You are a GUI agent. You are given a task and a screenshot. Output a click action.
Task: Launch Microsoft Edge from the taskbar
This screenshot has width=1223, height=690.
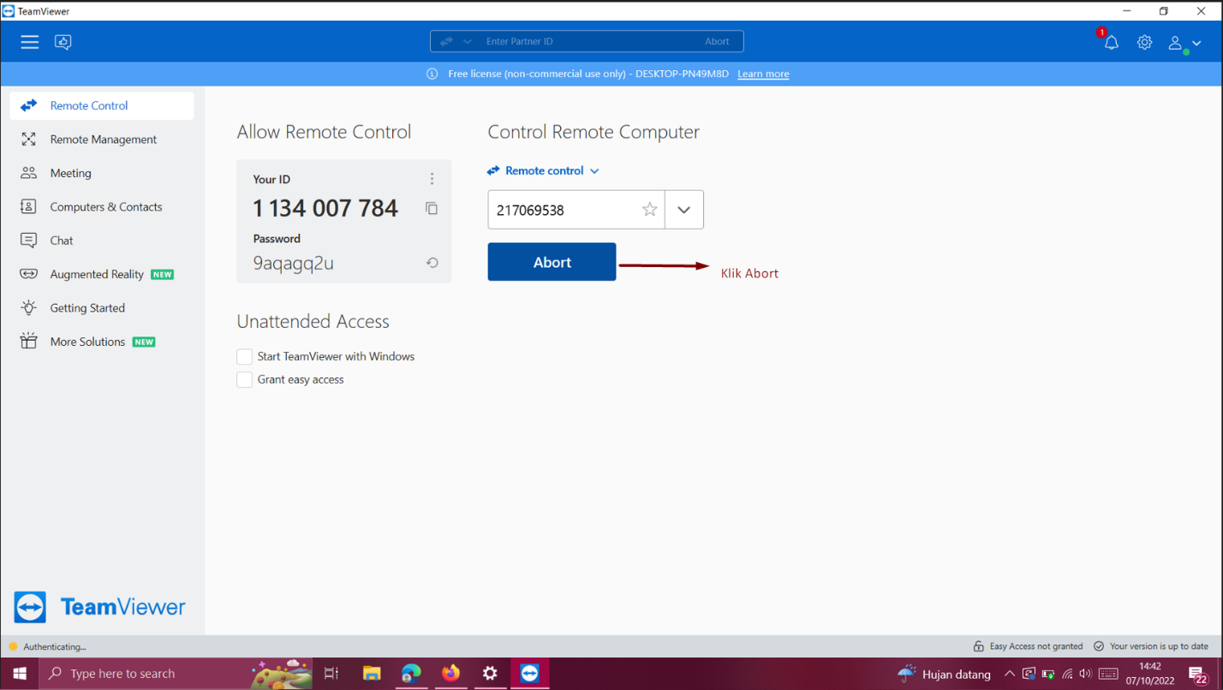tap(411, 674)
